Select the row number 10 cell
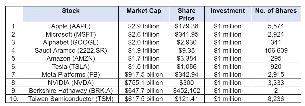Screen dimensions: 305x106 14,99
